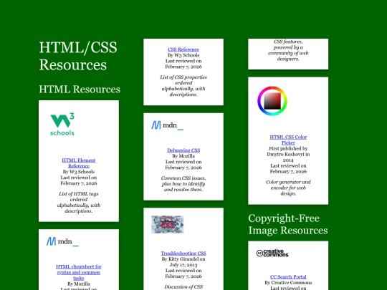Open the Debugging CSS link
This screenshot has width=387, height=290.
point(183,150)
